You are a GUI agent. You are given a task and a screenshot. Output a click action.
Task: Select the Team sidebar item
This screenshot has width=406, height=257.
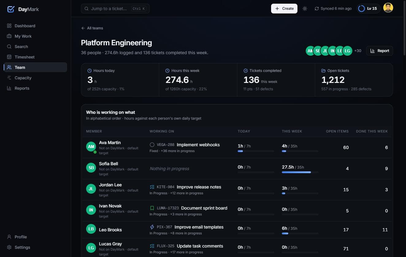(x=35, y=67)
